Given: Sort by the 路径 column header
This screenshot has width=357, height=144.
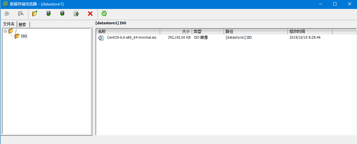Looking at the screenshot, I should pyautogui.click(x=256, y=31).
